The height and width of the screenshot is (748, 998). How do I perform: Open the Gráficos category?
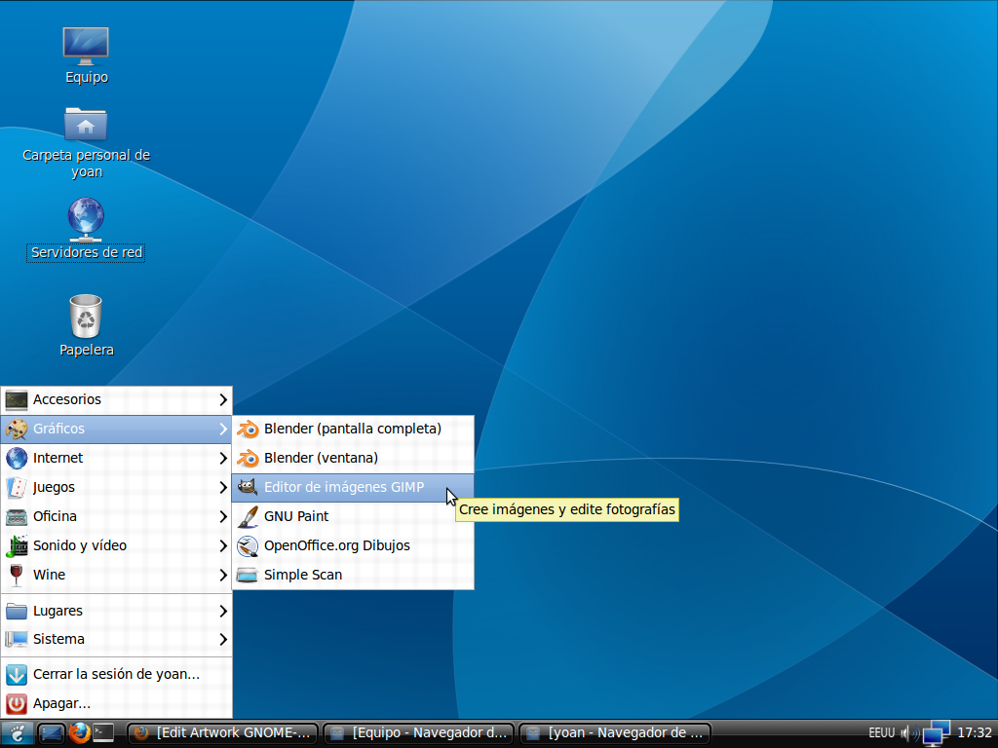click(x=117, y=429)
